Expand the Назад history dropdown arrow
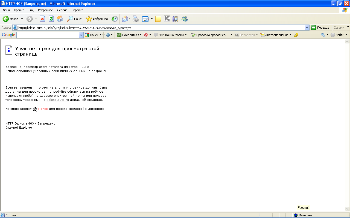350x218 pixels. point(22,19)
